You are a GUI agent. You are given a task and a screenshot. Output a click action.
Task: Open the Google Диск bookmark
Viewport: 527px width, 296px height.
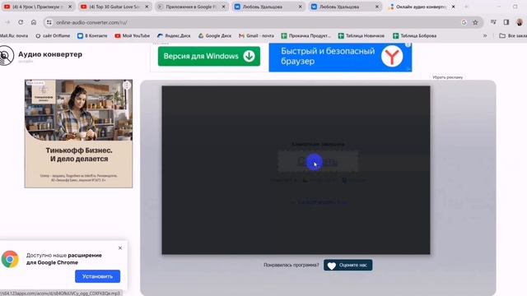click(215, 35)
